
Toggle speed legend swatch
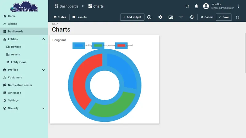121,45
